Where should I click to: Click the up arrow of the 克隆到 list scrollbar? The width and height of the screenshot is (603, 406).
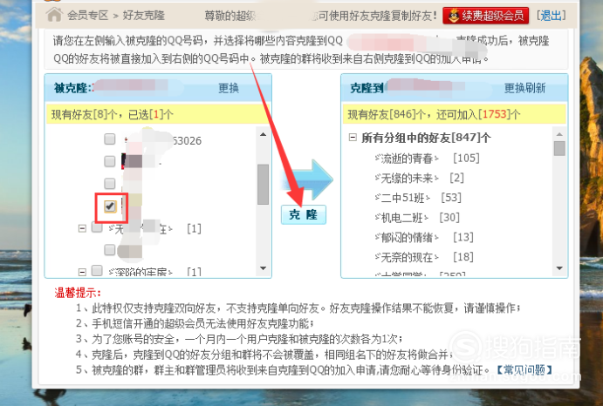[x=559, y=134]
